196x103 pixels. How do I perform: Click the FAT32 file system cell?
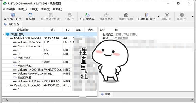67,42
